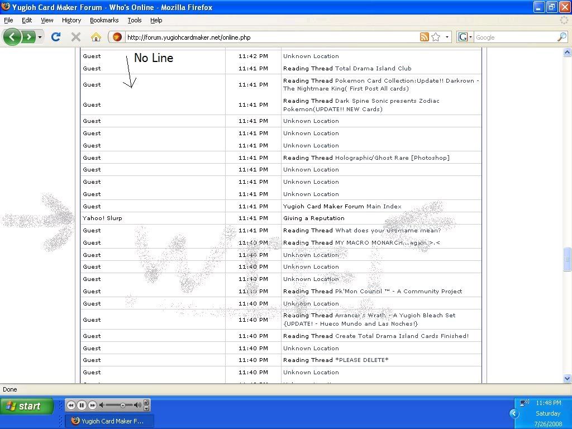
Task: Pause playback in the taskbar media player
Action: coord(82,405)
